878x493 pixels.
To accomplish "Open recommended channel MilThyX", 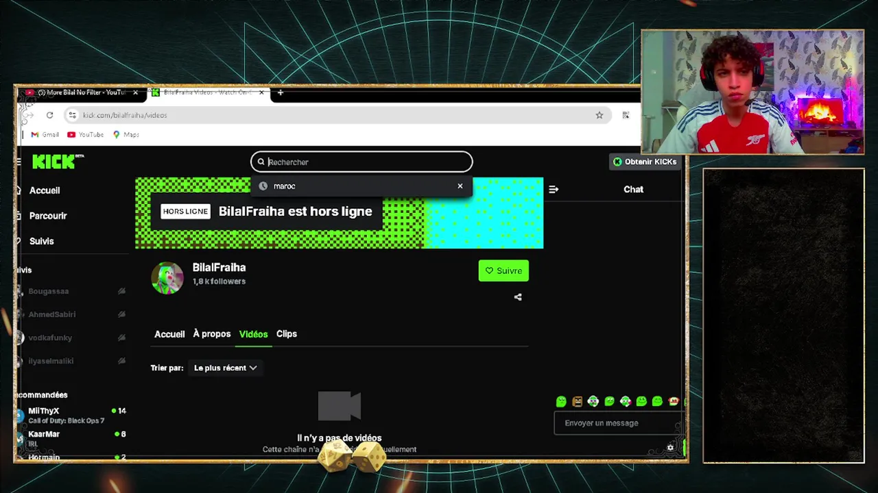I will (44, 411).
